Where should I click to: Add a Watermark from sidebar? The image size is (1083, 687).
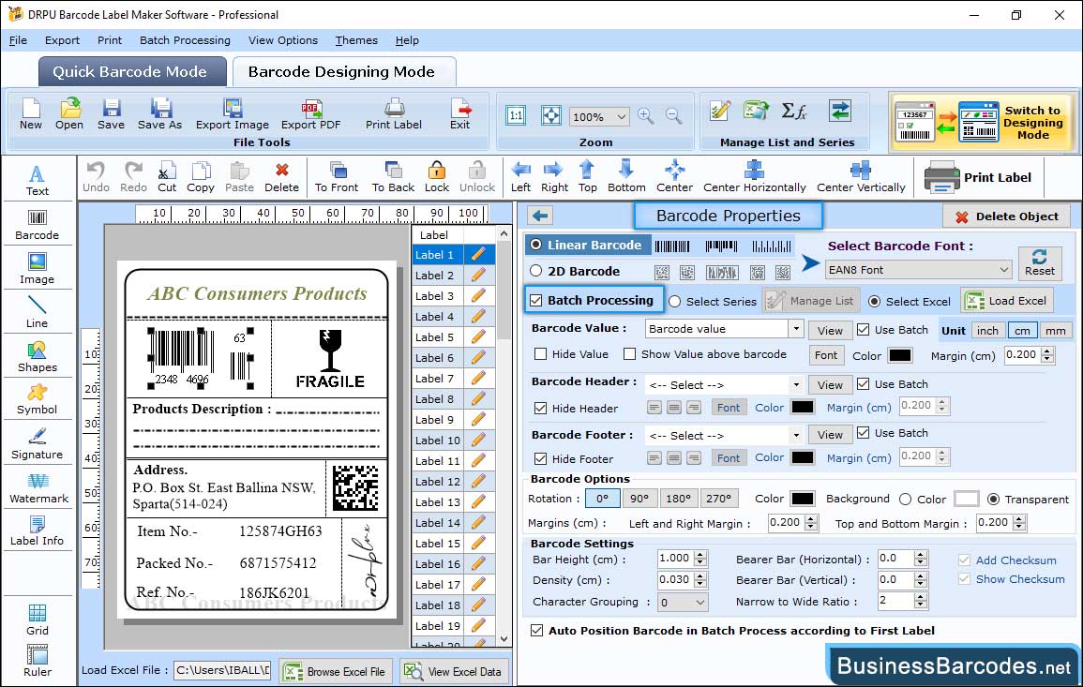click(38, 488)
